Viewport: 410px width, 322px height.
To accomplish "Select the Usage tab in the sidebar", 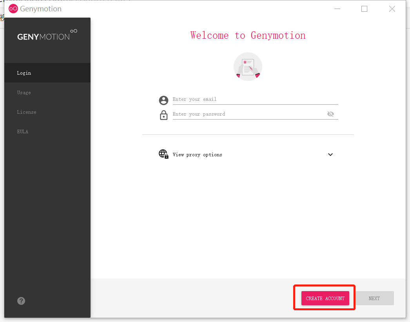I will (24, 92).
